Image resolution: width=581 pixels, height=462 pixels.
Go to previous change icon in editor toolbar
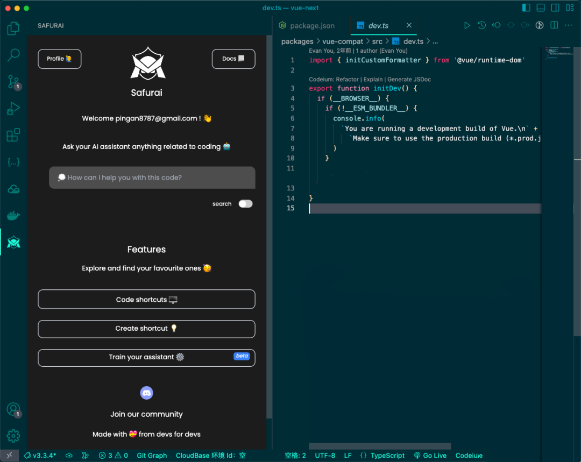point(496,25)
